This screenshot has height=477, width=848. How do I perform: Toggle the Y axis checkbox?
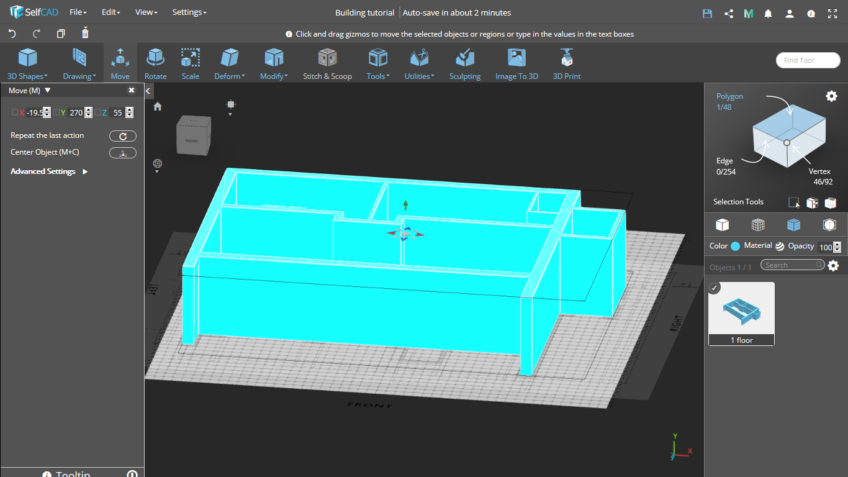click(x=56, y=112)
